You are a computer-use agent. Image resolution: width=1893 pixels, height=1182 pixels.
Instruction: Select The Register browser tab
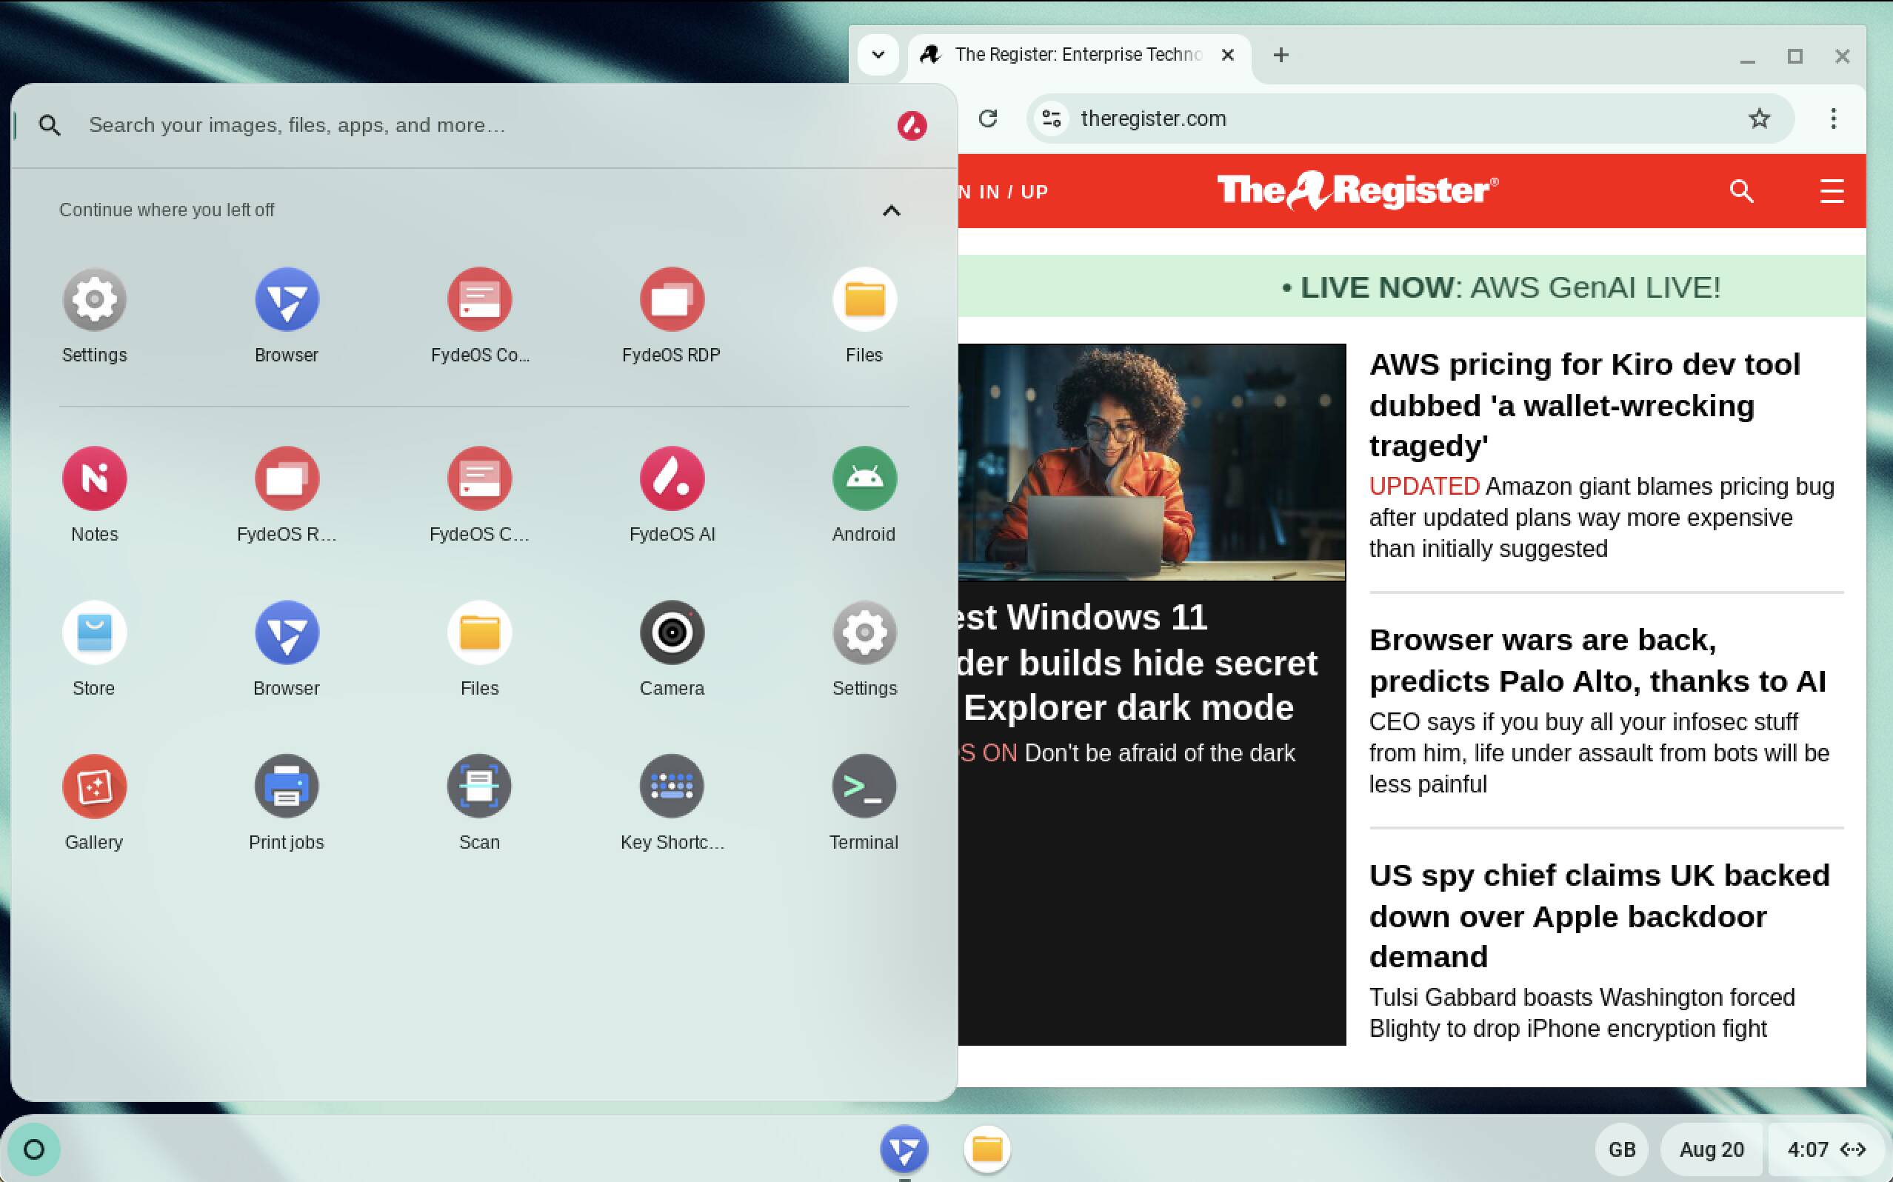point(1077,55)
